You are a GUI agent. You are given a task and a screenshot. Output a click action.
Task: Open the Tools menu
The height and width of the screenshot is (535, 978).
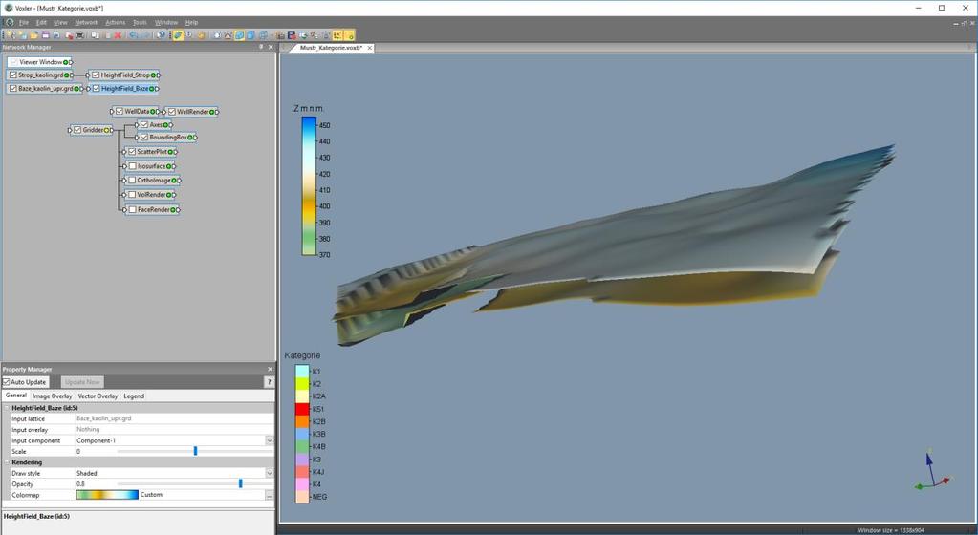pyautogui.click(x=140, y=22)
